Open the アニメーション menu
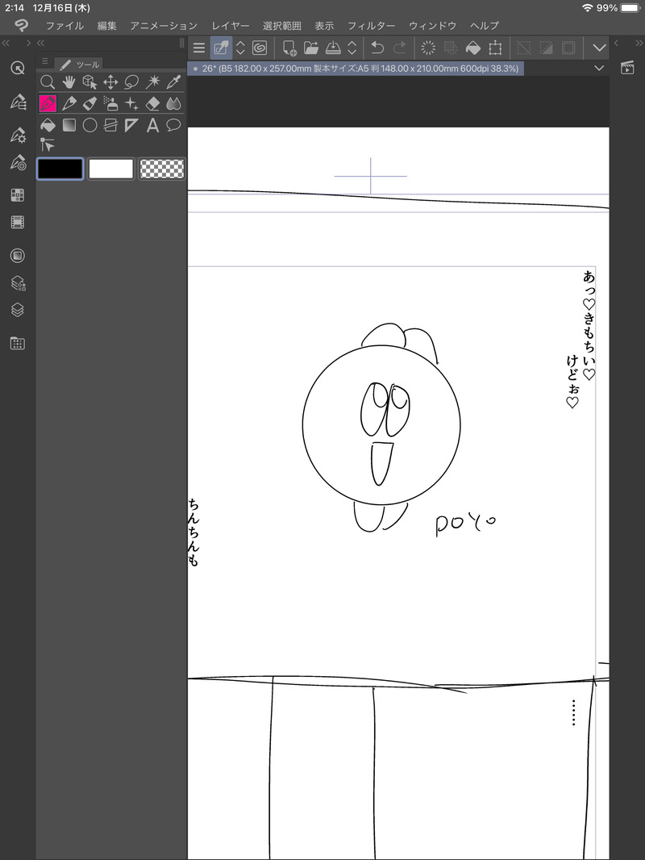 (164, 26)
